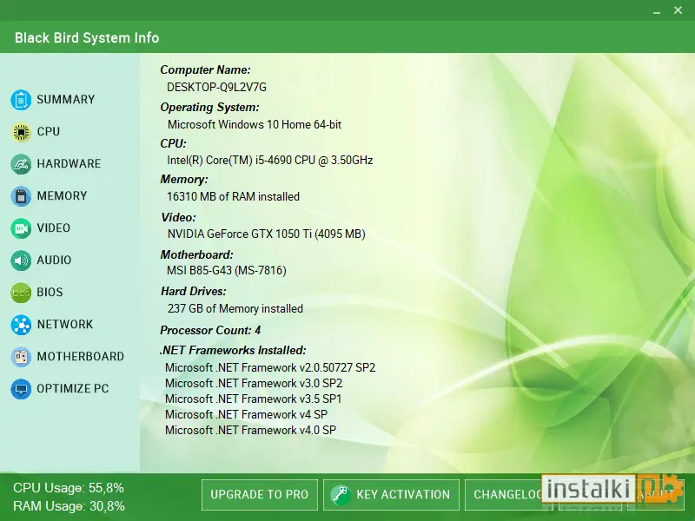Viewport: 695px width, 521px height.
Task: Minimize the Black Bird System Info window
Action: pos(657,10)
